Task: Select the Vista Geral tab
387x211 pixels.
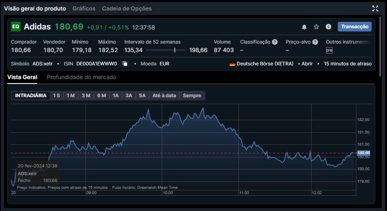Action: pyautogui.click(x=22, y=77)
